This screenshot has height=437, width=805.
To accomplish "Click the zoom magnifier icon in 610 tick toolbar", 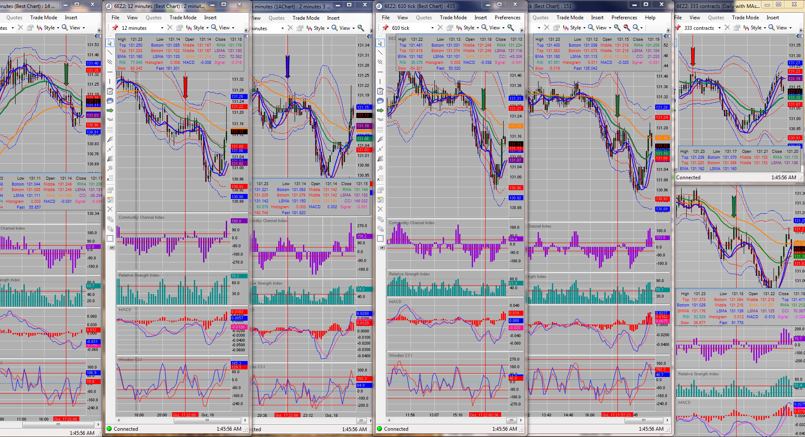I will click(x=511, y=28).
